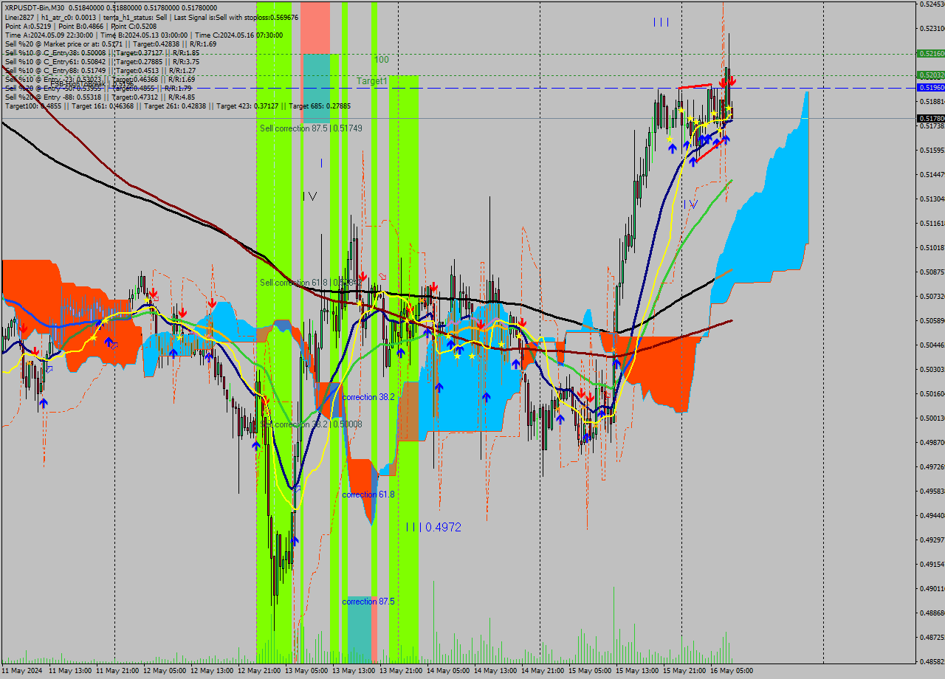Image resolution: width=945 pixels, height=679 pixels.
Task: Click the 'Sell correction 38.2 | 0.50008' label
Action: click(311, 424)
